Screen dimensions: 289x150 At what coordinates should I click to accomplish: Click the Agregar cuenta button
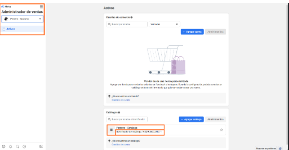(192, 32)
